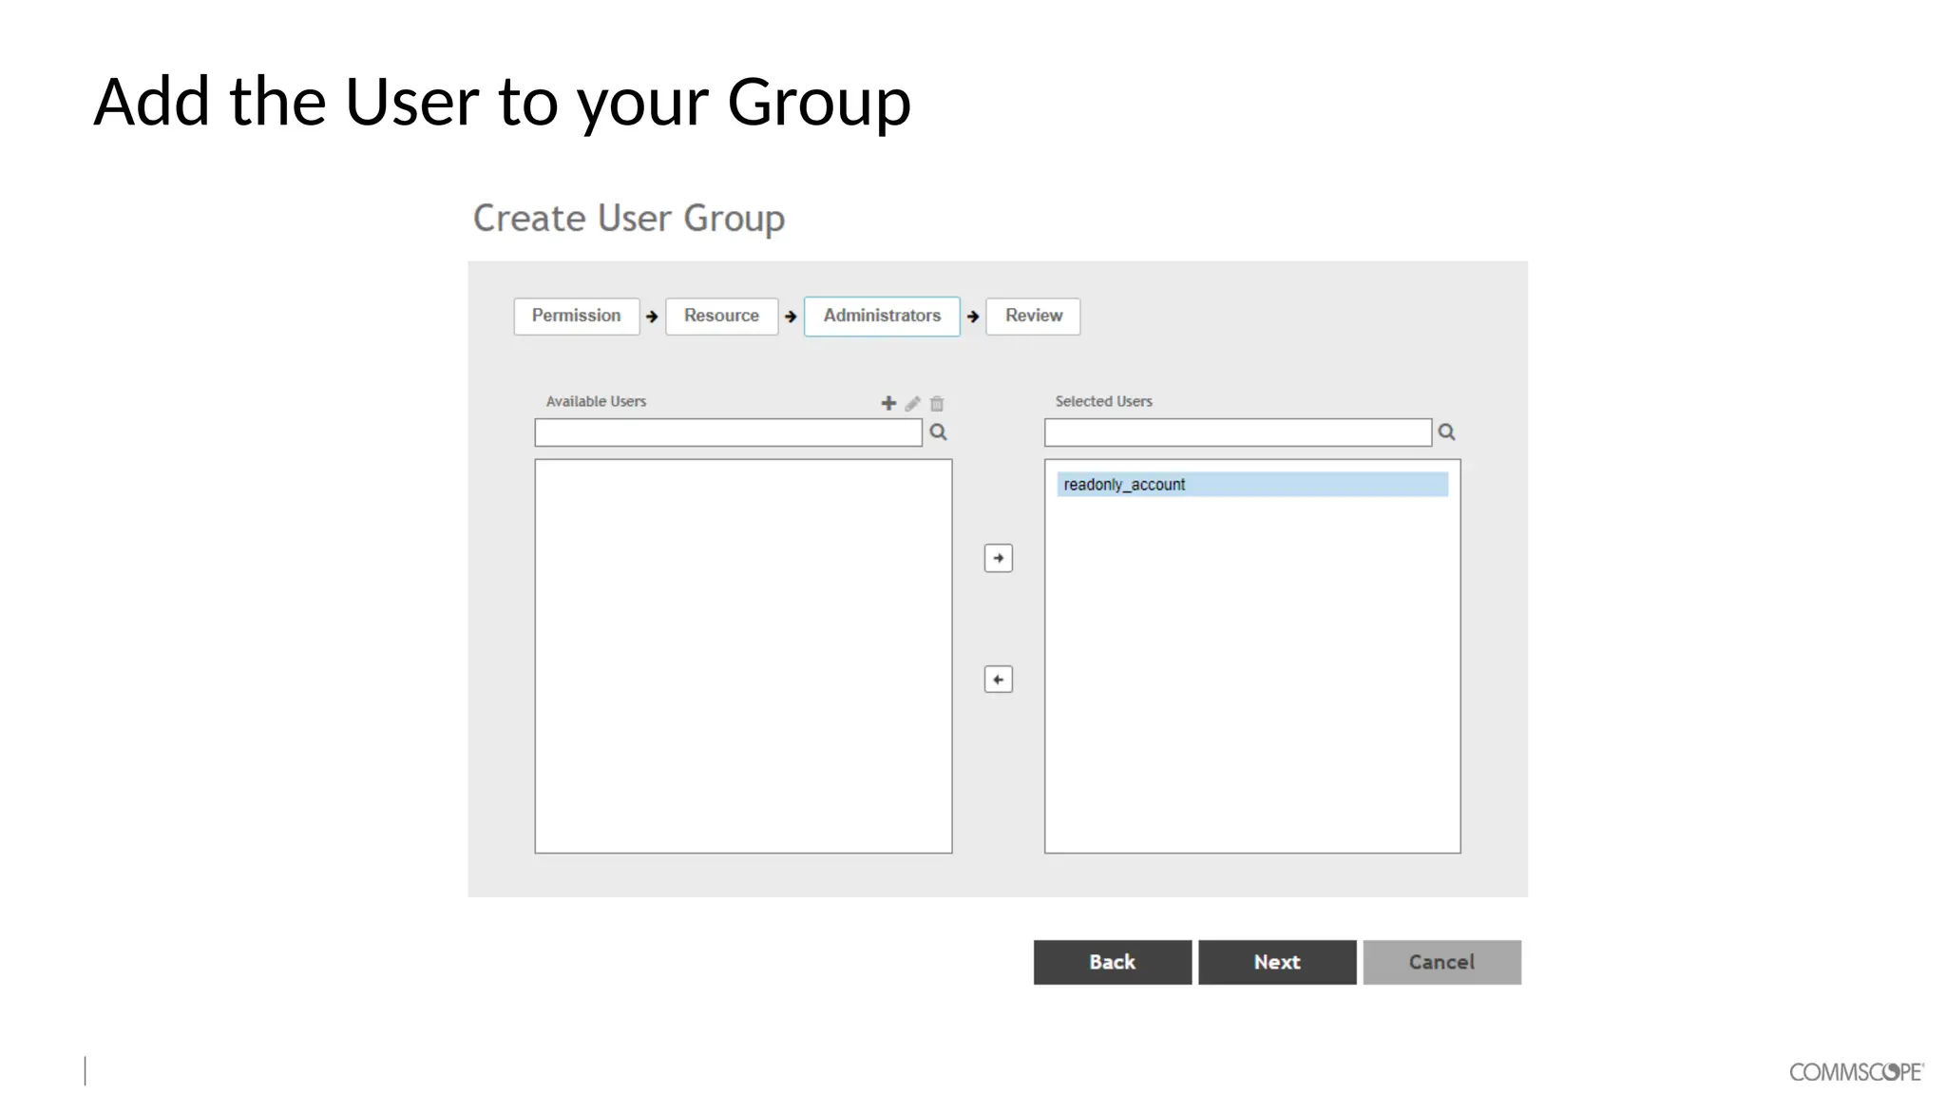Click the Available Users search magnifier
Viewport: 1946px width, 1095px height.
[938, 432]
